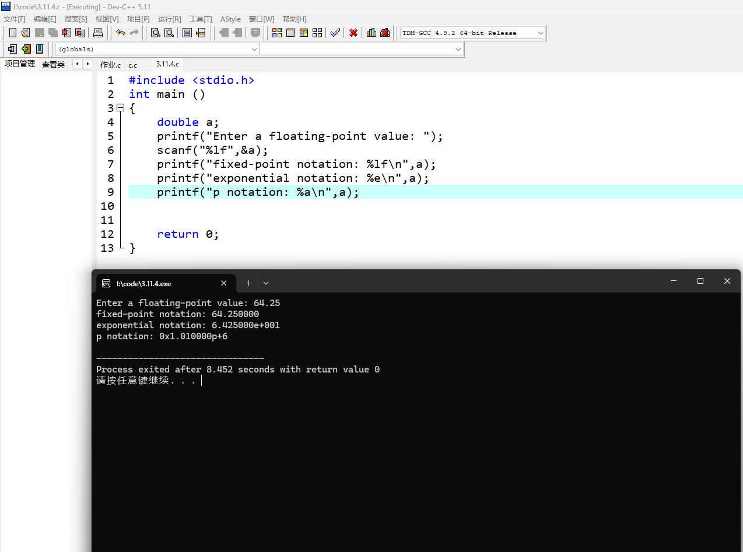Open the 项目[P] menu
Viewport: 743px width, 552px height.
click(138, 19)
